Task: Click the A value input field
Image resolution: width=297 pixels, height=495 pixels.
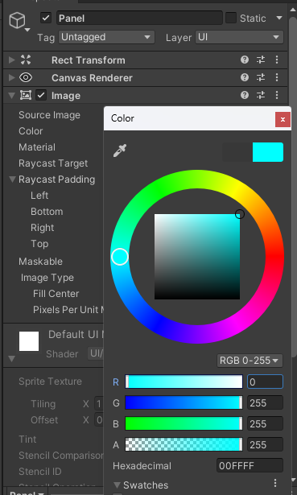Action: tap(265, 444)
